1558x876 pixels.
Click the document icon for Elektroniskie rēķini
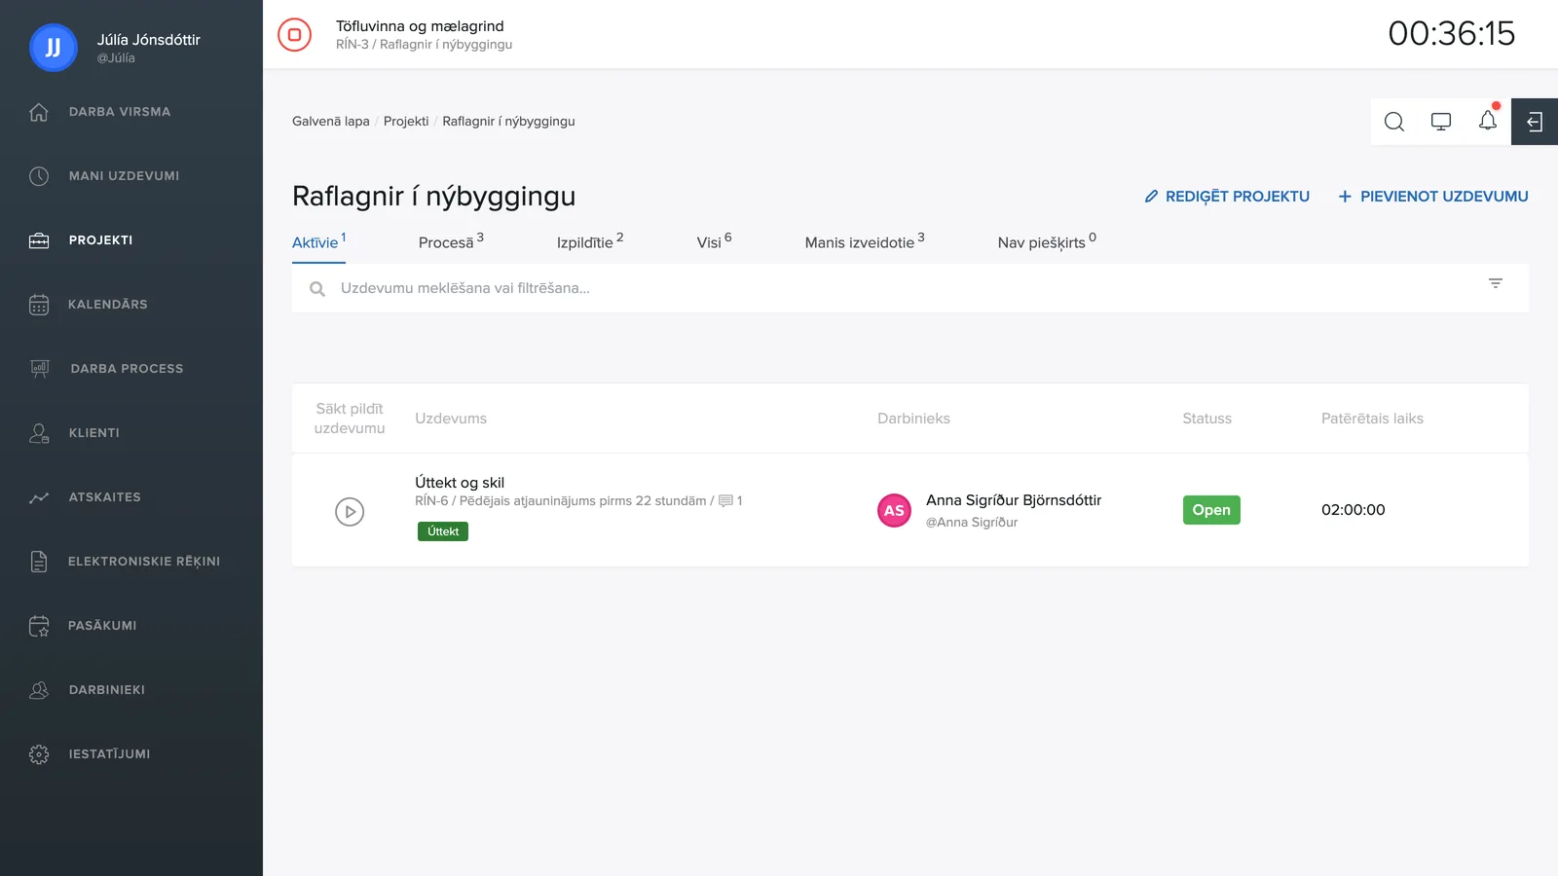tap(39, 562)
